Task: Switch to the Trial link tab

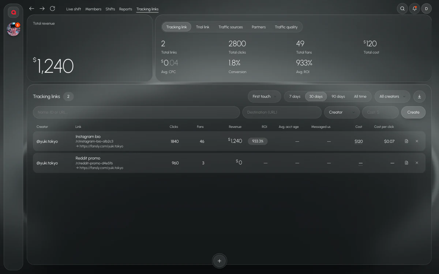Action: point(203,27)
